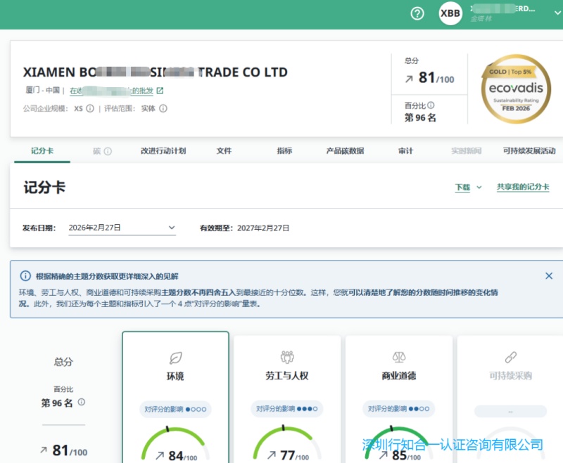Viewport: 563px width, 463px height.
Task: Click the XBB user avatar
Action: coord(450,13)
